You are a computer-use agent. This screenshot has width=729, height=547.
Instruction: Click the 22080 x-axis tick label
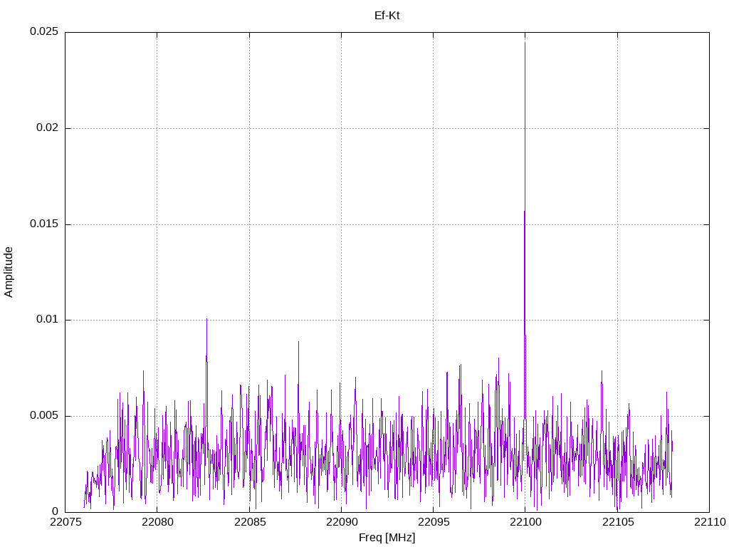click(x=157, y=522)
